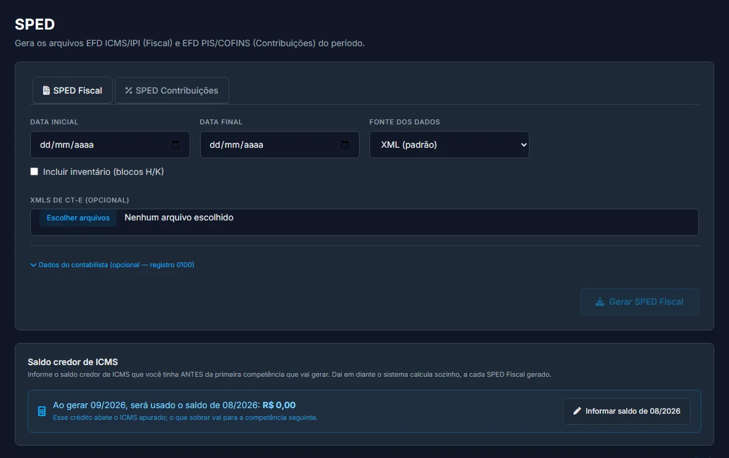Click the percent icon on SPED Contribuições tab
729x458 pixels.
[129, 90]
